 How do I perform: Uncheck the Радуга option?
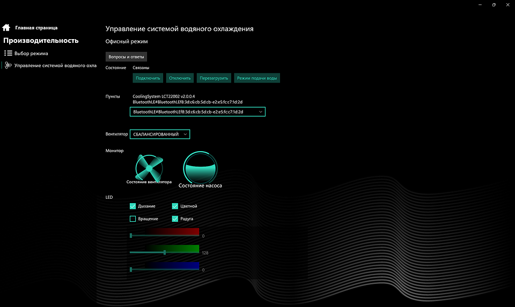(175, 219)
